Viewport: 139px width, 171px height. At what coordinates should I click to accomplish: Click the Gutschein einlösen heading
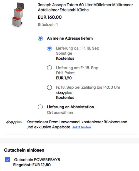click(24, 150)
